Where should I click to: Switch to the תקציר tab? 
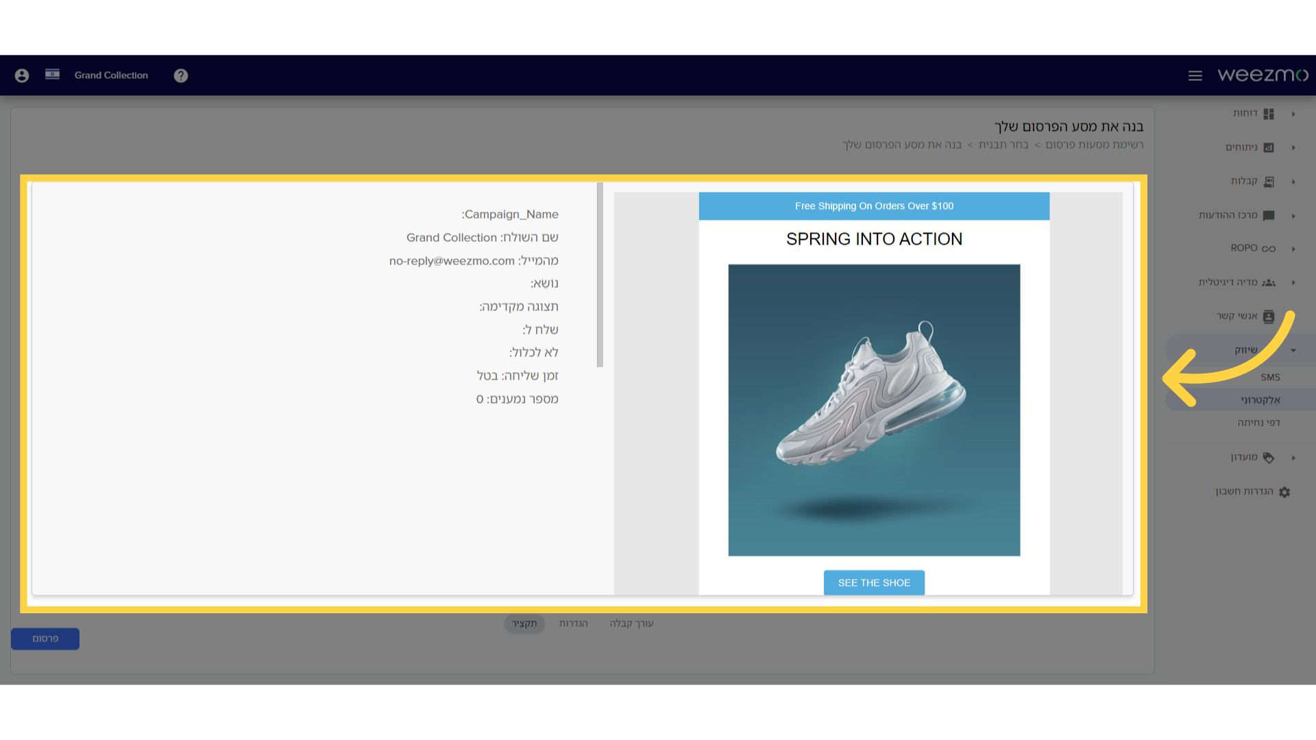pos(524,624)
